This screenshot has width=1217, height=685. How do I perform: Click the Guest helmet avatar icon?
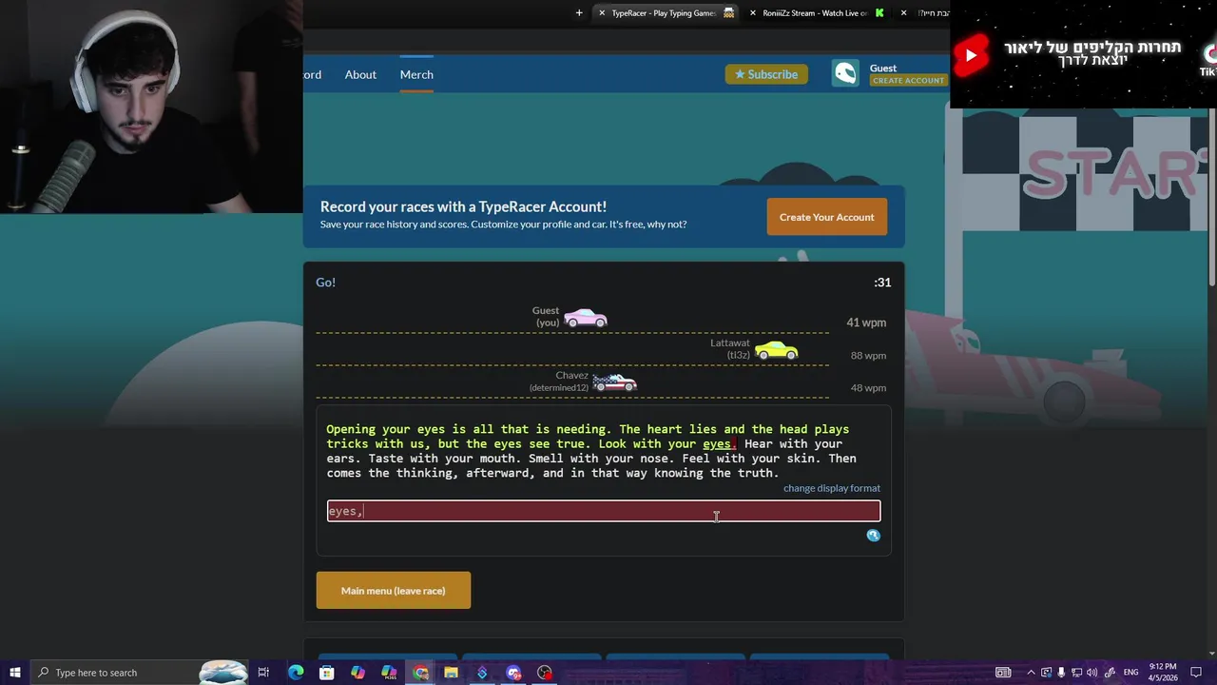pos(845,73)
